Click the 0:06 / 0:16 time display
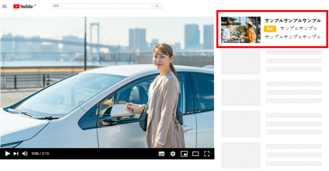Image resolution: width=329 pixels, height=171 pixels. pyautogui.click(x=40, y=154)
